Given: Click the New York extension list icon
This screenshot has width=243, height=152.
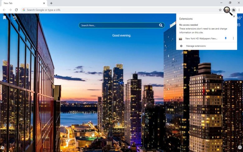Looking at the screenshot, I should [x=180, y=39].
